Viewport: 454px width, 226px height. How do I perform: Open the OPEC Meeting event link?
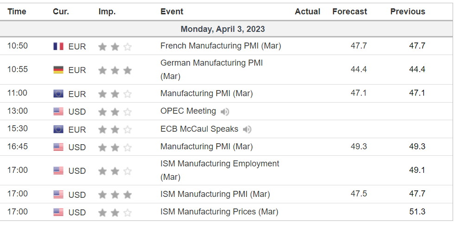point(188,111)
